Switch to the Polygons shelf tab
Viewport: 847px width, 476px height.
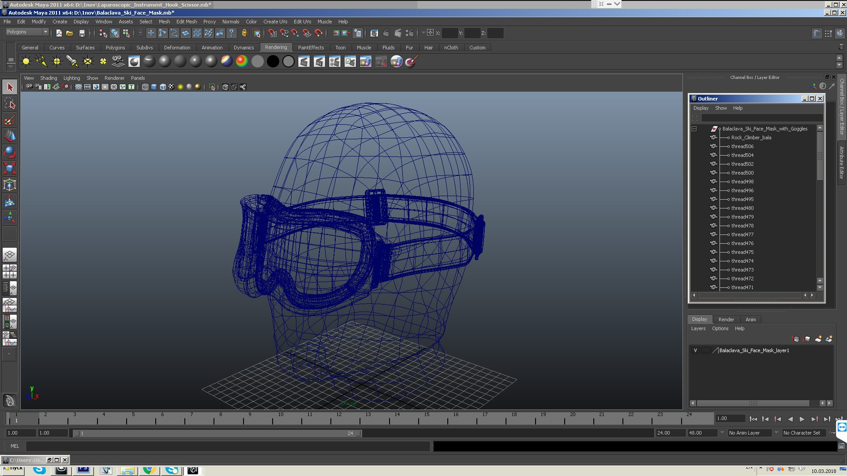(x=115, y=48)
